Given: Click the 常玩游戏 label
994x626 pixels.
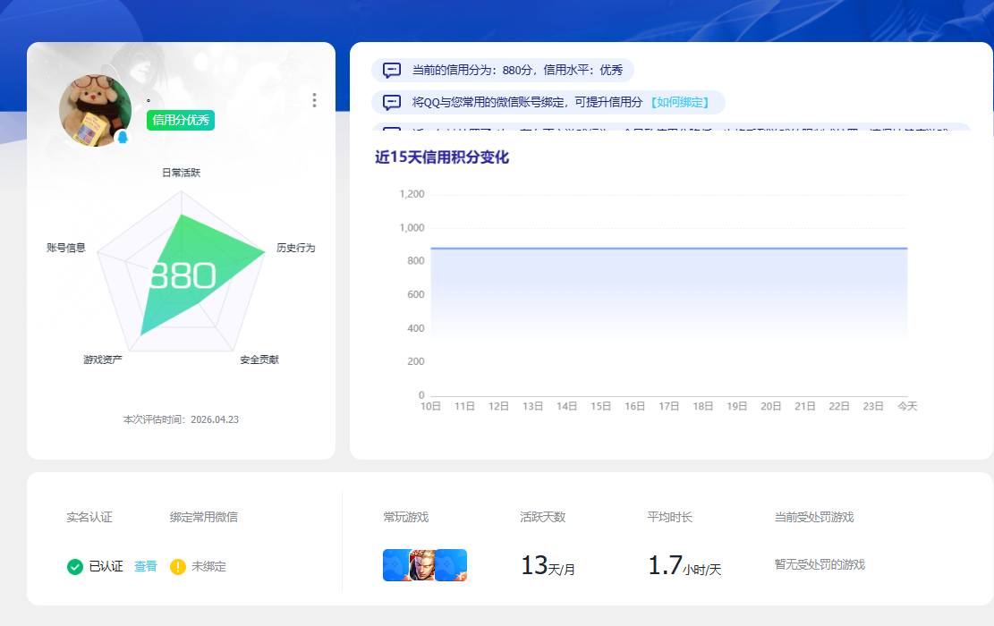Looking at the screenshot, I should coord(405,517).
